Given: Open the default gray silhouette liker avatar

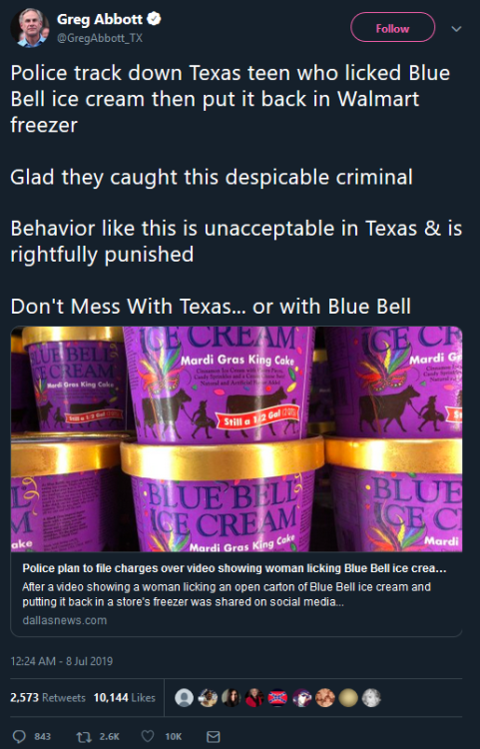Looking at the screenshot, I should 185,698.
